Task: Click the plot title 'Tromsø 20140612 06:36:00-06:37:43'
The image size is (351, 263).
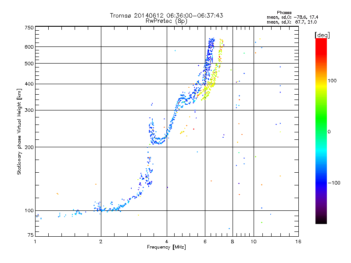Action: 166,15
